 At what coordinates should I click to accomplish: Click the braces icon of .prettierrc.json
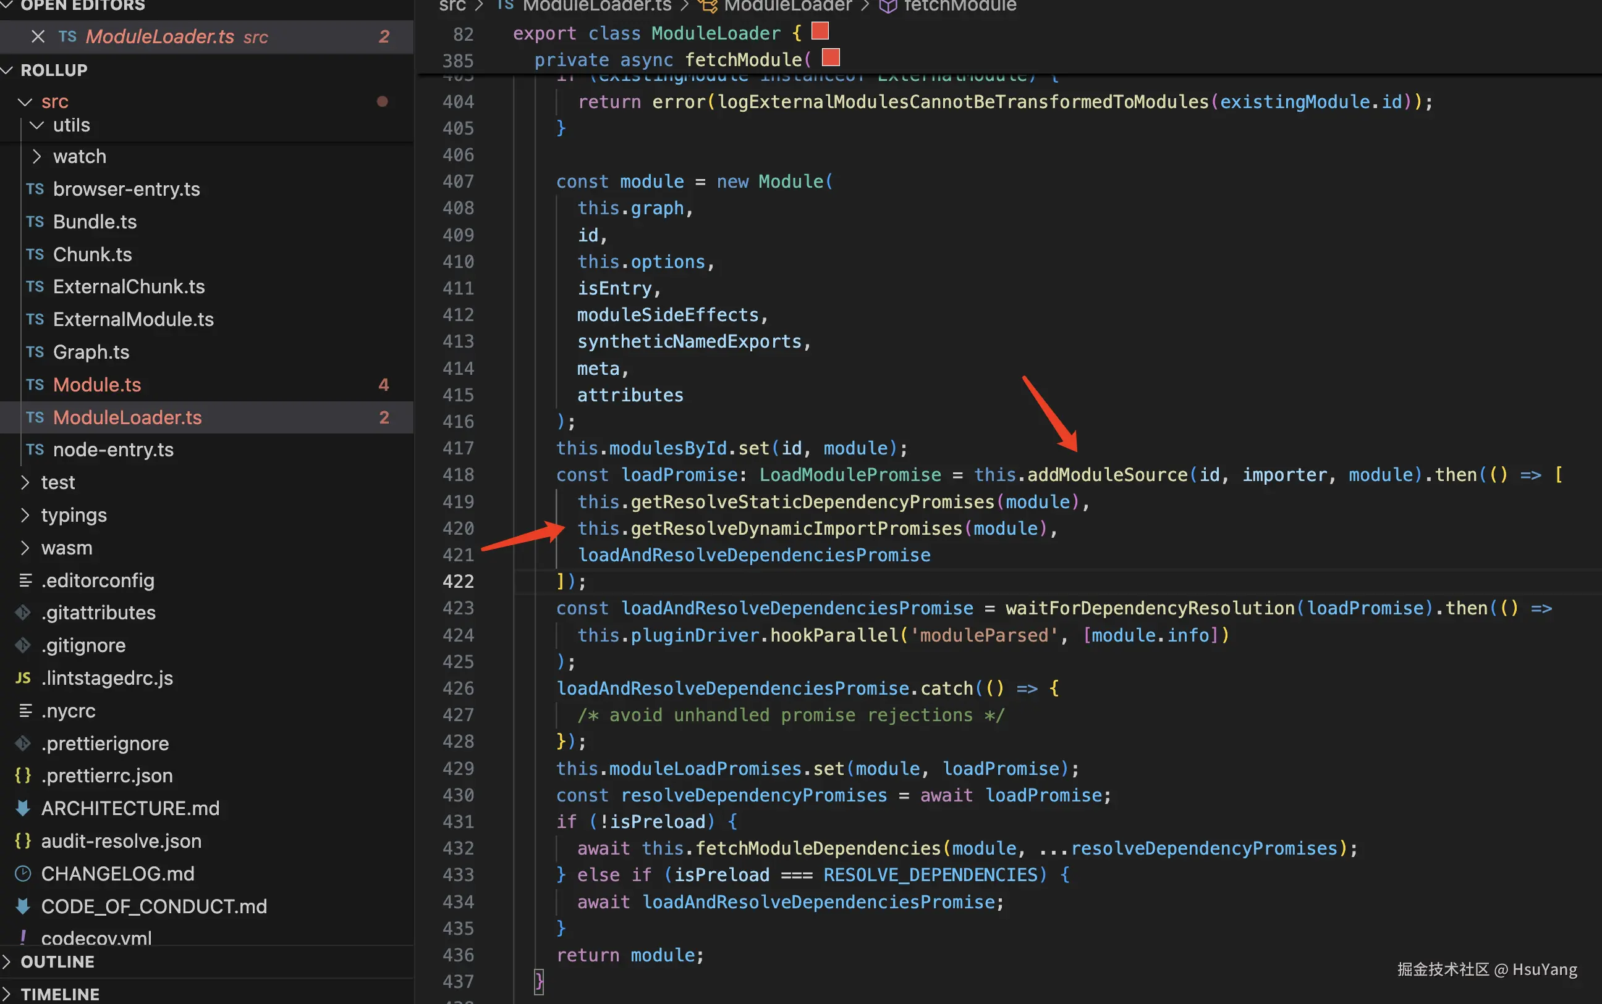(x=23, y=776)
